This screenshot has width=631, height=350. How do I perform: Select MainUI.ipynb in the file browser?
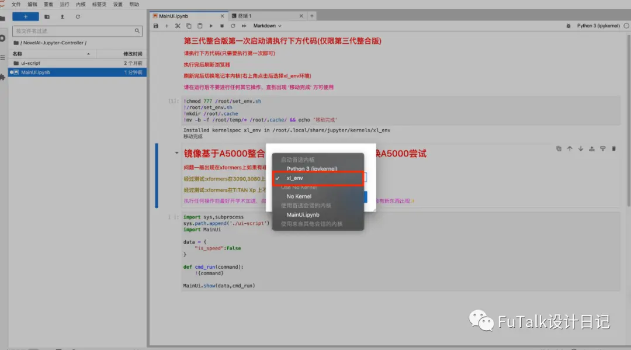coord(77,72)
